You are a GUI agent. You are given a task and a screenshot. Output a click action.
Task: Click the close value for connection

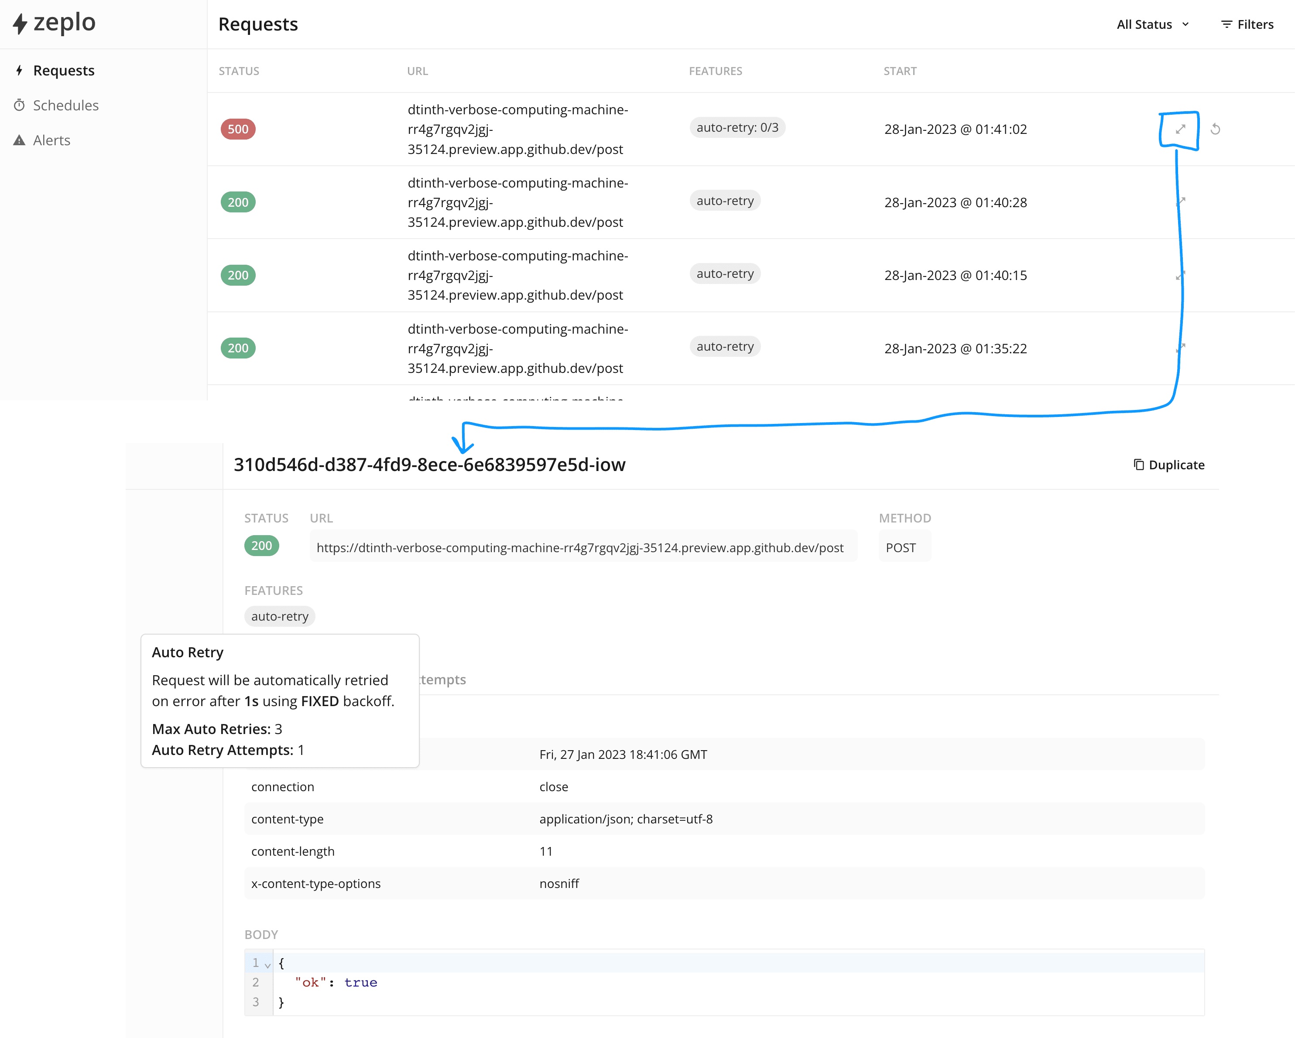(553, 786)
